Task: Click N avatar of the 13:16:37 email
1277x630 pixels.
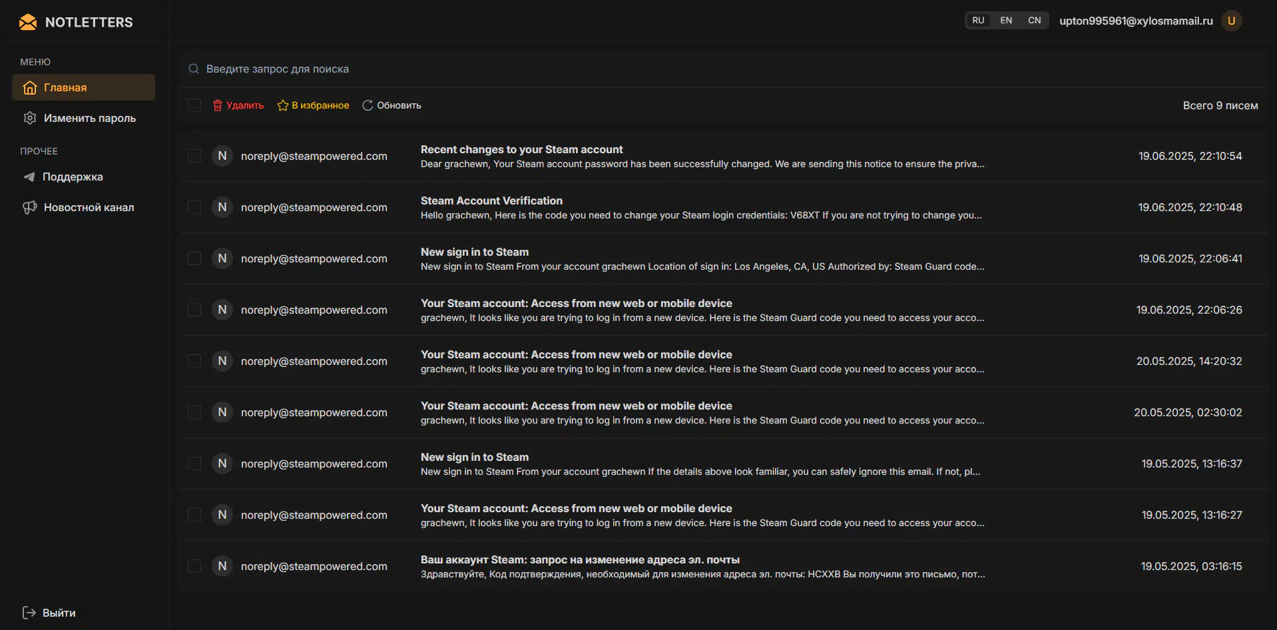Action: 222,464
